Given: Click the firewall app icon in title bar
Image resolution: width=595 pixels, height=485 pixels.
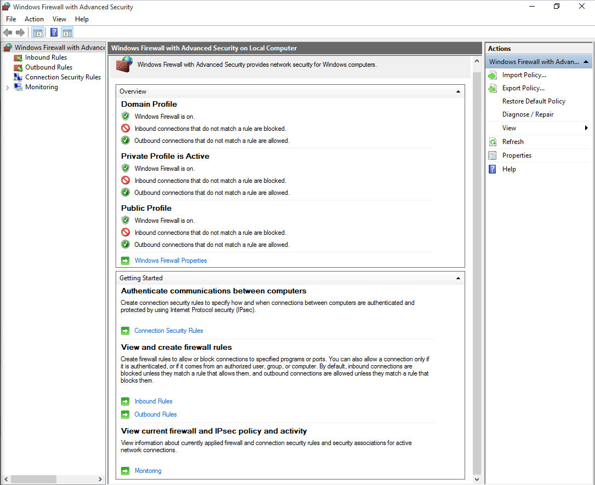Looking at the screenshot, I should [6, 7].
